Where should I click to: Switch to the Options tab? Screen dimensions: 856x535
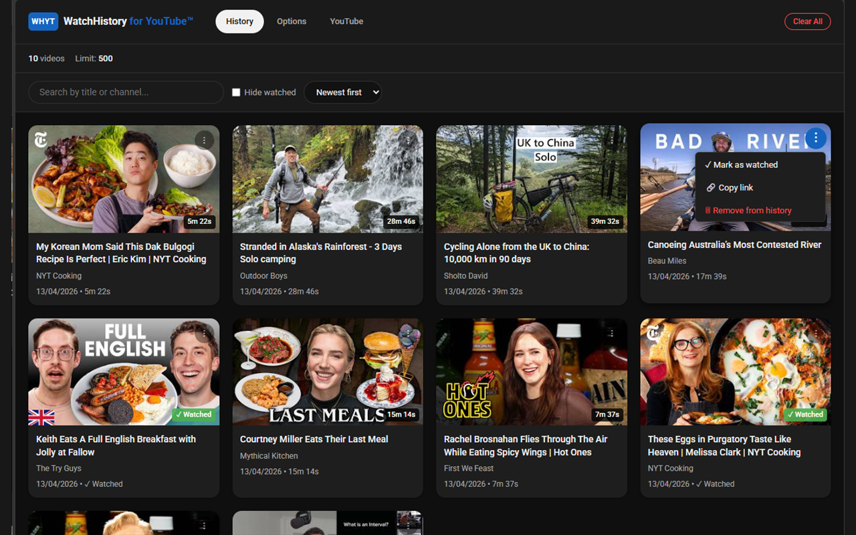[292, 21]
